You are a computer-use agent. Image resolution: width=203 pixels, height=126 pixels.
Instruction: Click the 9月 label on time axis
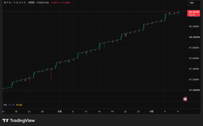pyautogui.click(x=152, y=112)
